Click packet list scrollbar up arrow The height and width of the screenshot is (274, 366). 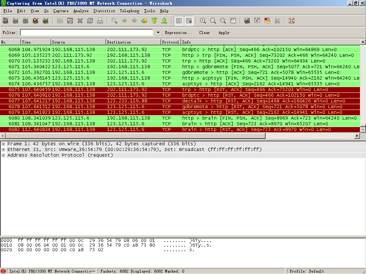click(363, 42)
